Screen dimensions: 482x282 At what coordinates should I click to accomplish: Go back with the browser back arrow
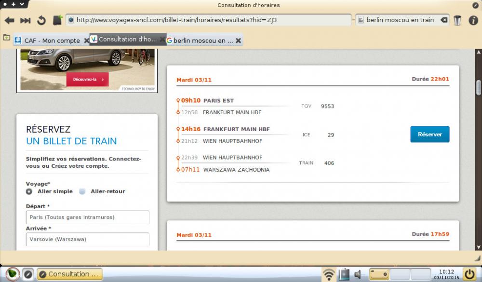(10, 20)
